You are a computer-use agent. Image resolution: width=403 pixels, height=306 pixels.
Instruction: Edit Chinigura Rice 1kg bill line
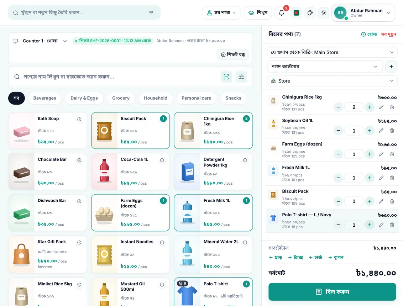point(381,107)
